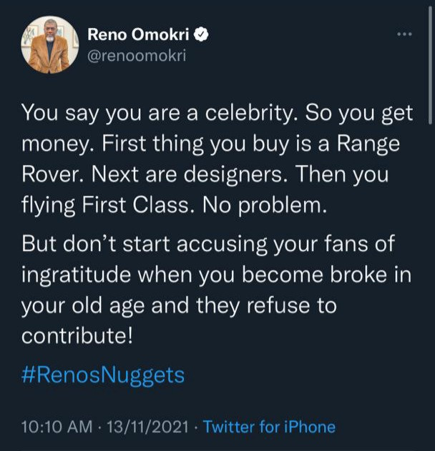
Task: Click the Twitter for iPhone source link
Action: coord(269,427)
